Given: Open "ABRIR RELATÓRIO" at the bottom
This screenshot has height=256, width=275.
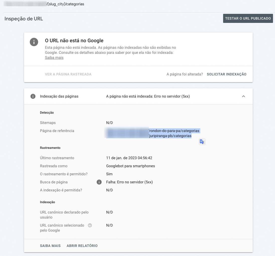Looking at the screenshot, I should click(82, 246).
